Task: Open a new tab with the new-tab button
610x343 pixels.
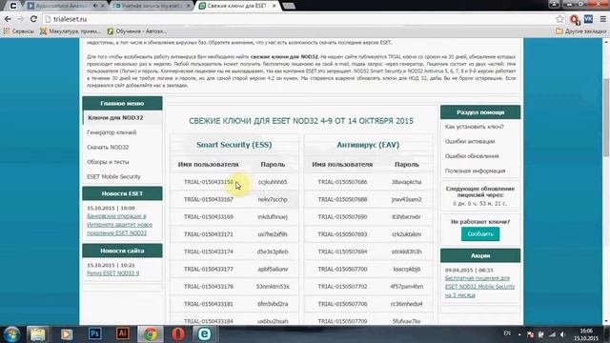Action: tap(288, 6)
